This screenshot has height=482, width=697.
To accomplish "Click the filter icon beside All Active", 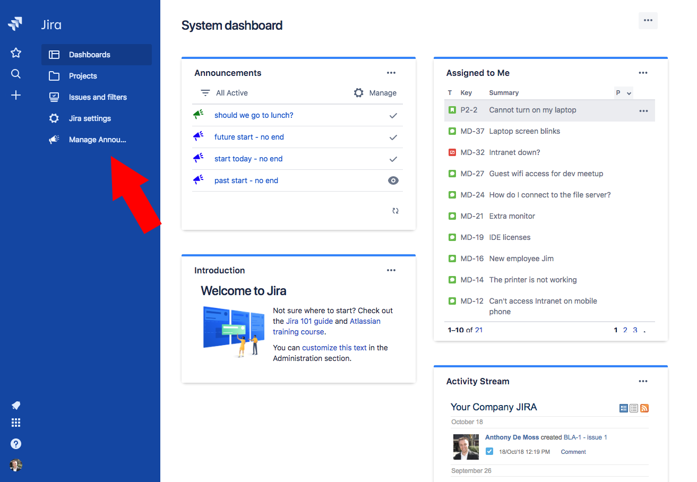I will (205, 93).
